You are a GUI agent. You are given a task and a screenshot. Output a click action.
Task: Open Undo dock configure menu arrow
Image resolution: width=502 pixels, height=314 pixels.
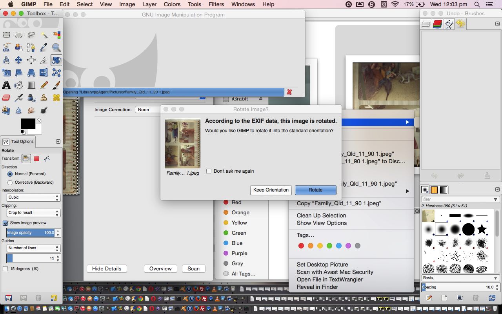click(497, 24)
